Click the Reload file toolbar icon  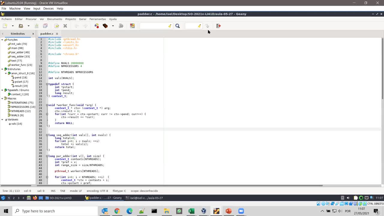[x=57, y=26]
